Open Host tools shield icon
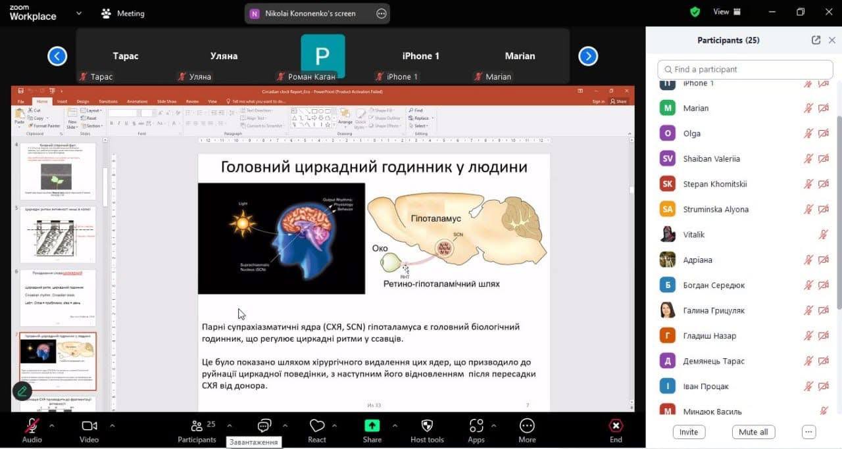This screenshot has height=449, width=842. tap(427, 426)
